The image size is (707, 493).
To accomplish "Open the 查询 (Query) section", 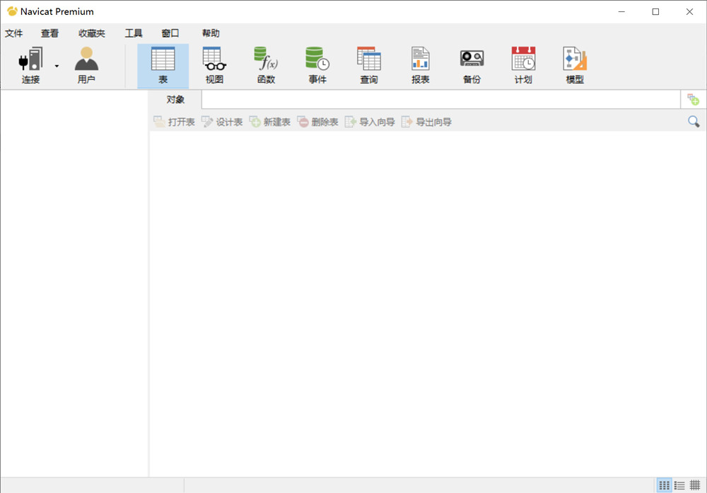I will (368, 65).
